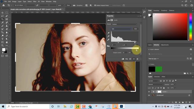Image resolution: width=194 pixels, height=109 pixels.
Task: Open Levels Preset Custom dropdown
Action: pos(124,24)
